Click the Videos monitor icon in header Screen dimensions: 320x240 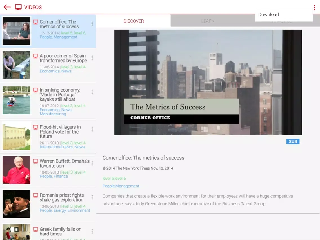[x=18, y=7]
